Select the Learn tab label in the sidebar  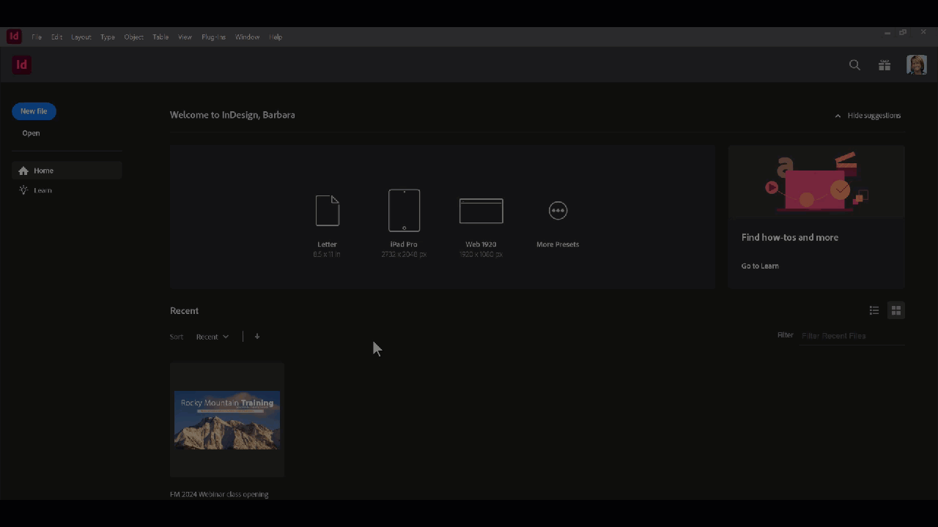tap(43, 190)
